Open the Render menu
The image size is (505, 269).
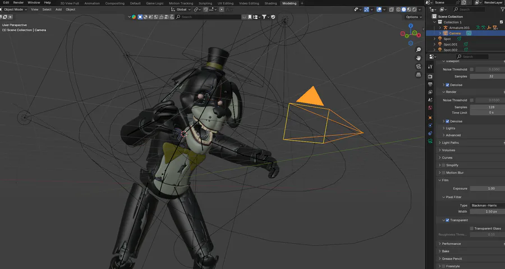tap(19, 3)
